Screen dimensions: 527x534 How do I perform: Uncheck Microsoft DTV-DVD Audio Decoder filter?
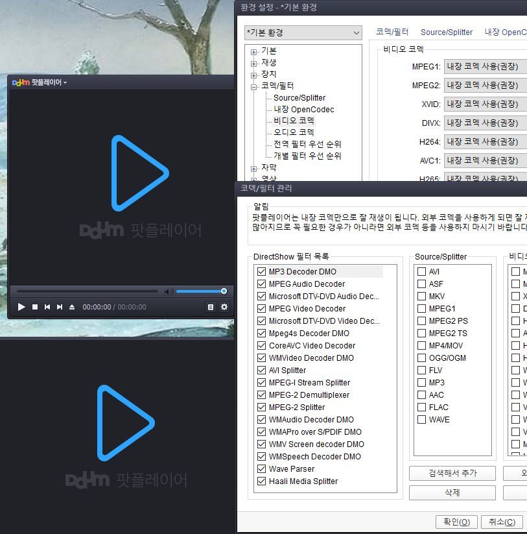(x=261, y=296)
